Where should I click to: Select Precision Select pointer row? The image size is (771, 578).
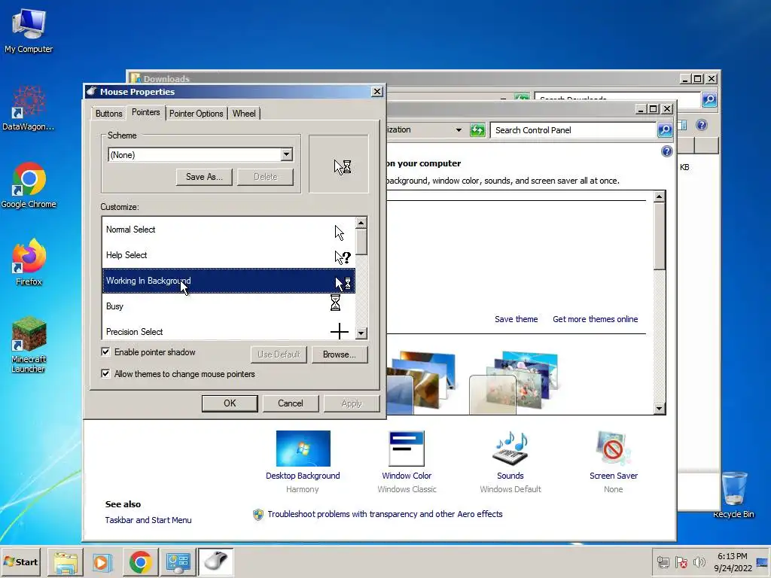pyautogui.click(x=228, y=331)
